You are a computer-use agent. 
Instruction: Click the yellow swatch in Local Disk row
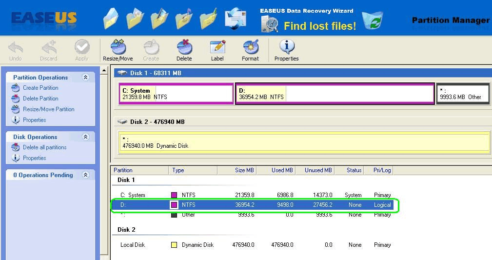tap(174, 245)
